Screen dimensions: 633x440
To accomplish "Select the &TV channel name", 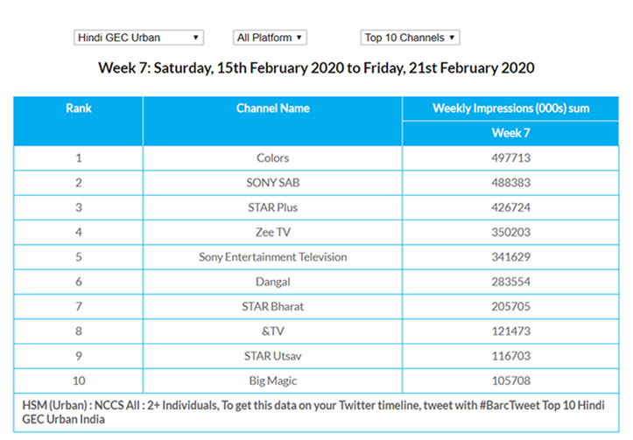I will coord(272,331).
